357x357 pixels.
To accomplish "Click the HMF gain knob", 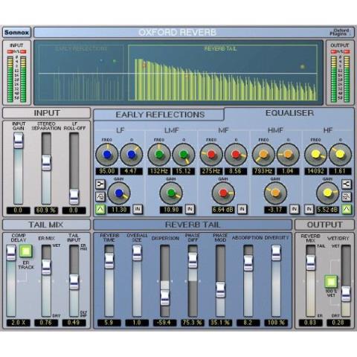I will coord(275,193).
